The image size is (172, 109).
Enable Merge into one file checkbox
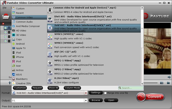coord(105,93)
